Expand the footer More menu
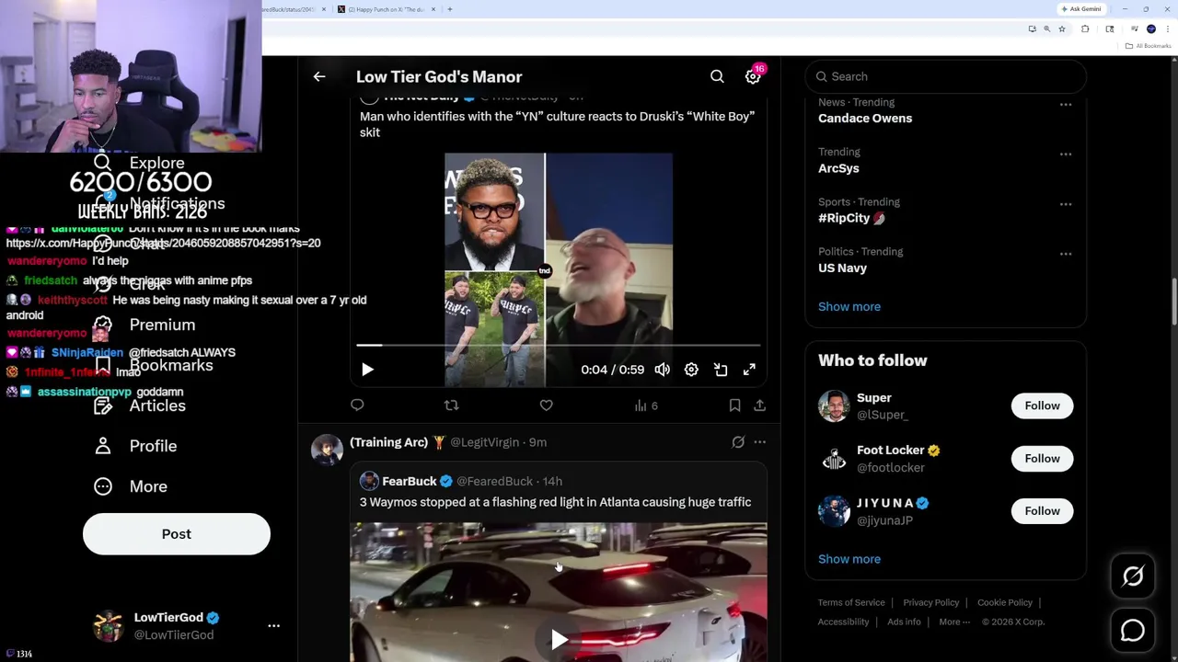The height and width of the screenshot is (662, 1178). 954,622
